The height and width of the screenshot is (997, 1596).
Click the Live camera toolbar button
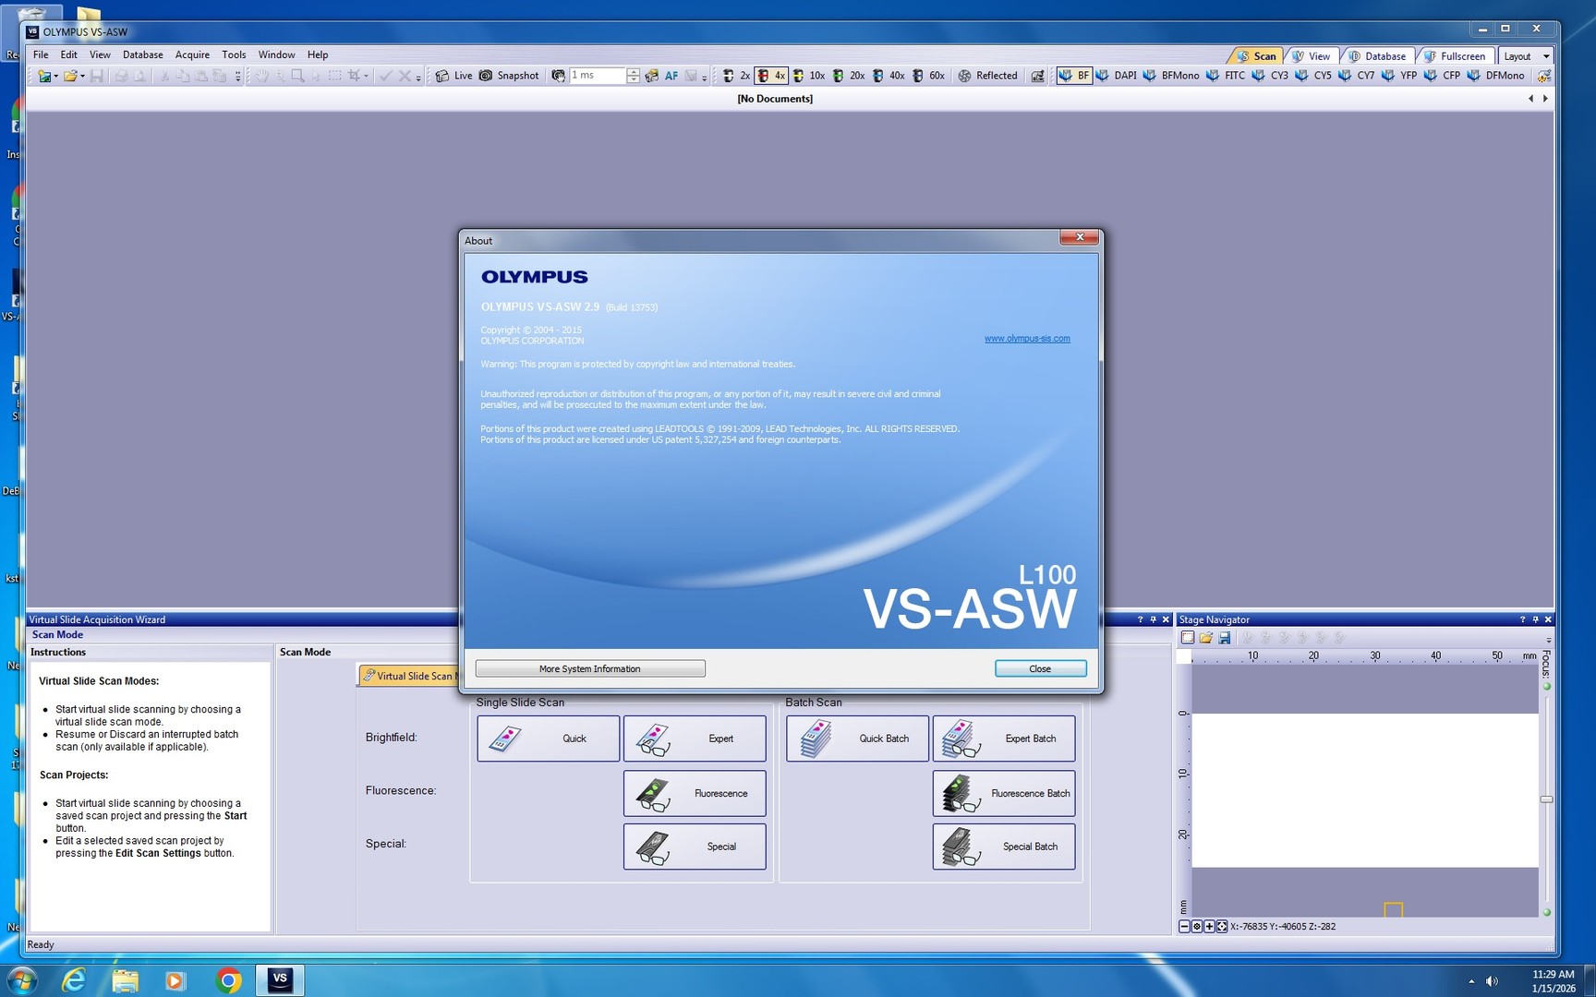453,76
